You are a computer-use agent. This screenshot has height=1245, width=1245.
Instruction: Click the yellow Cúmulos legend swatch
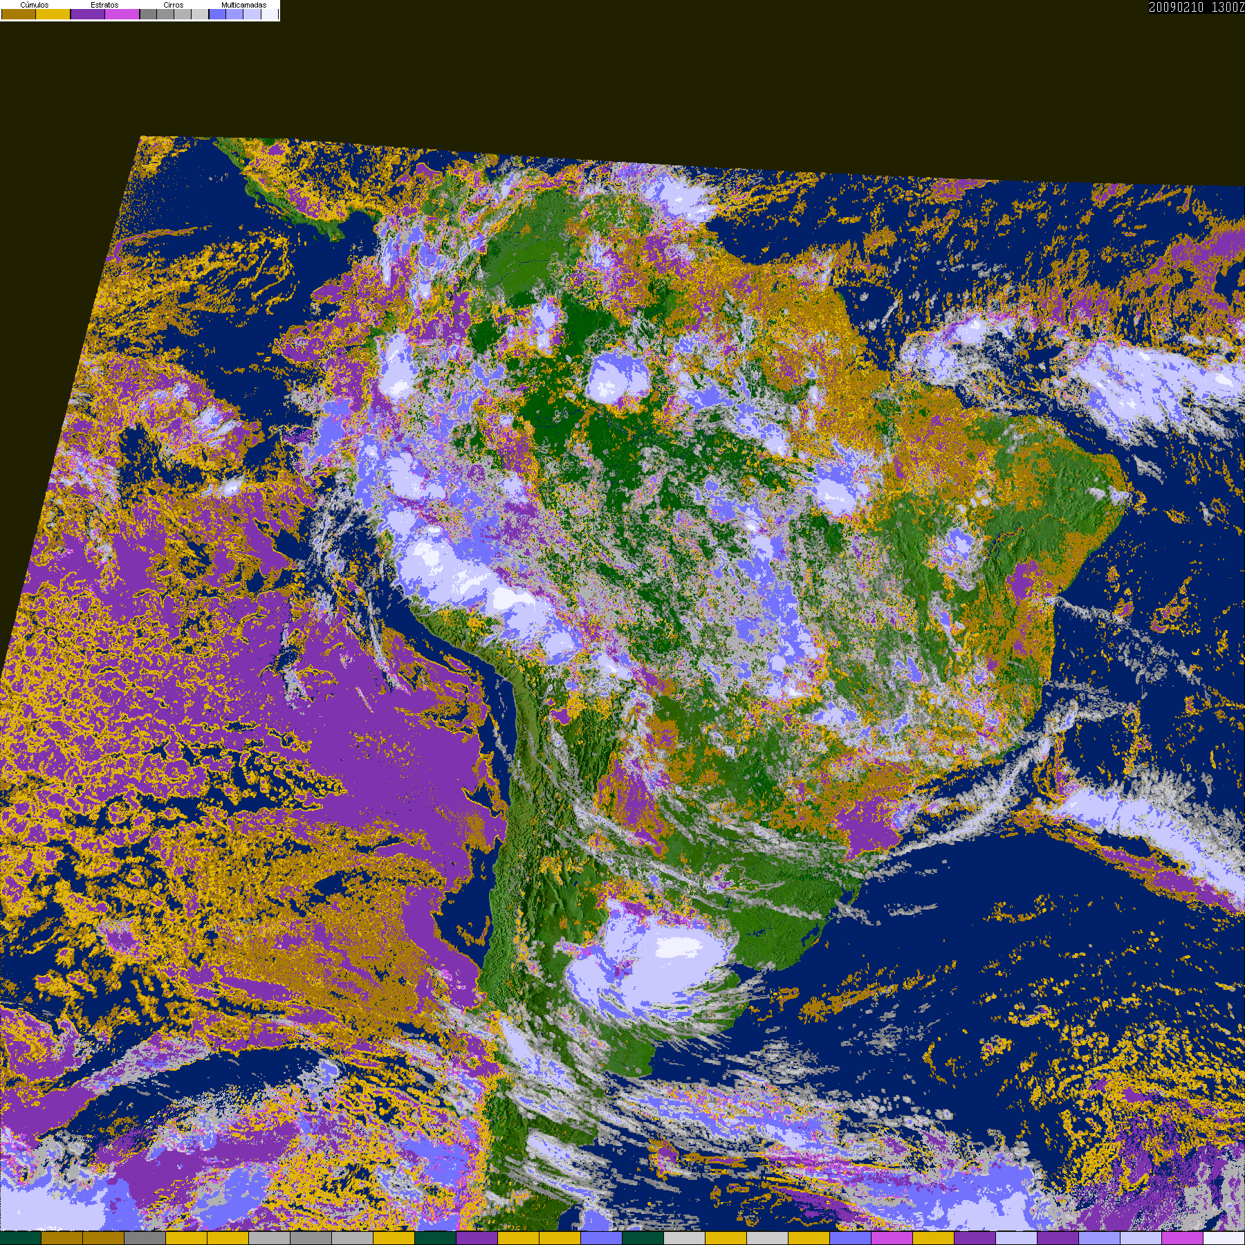click(x=53, y=14)
